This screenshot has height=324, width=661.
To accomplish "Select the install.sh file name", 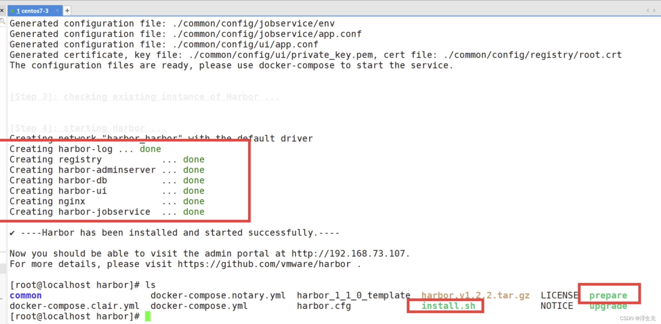I will (x=448, y=306).
